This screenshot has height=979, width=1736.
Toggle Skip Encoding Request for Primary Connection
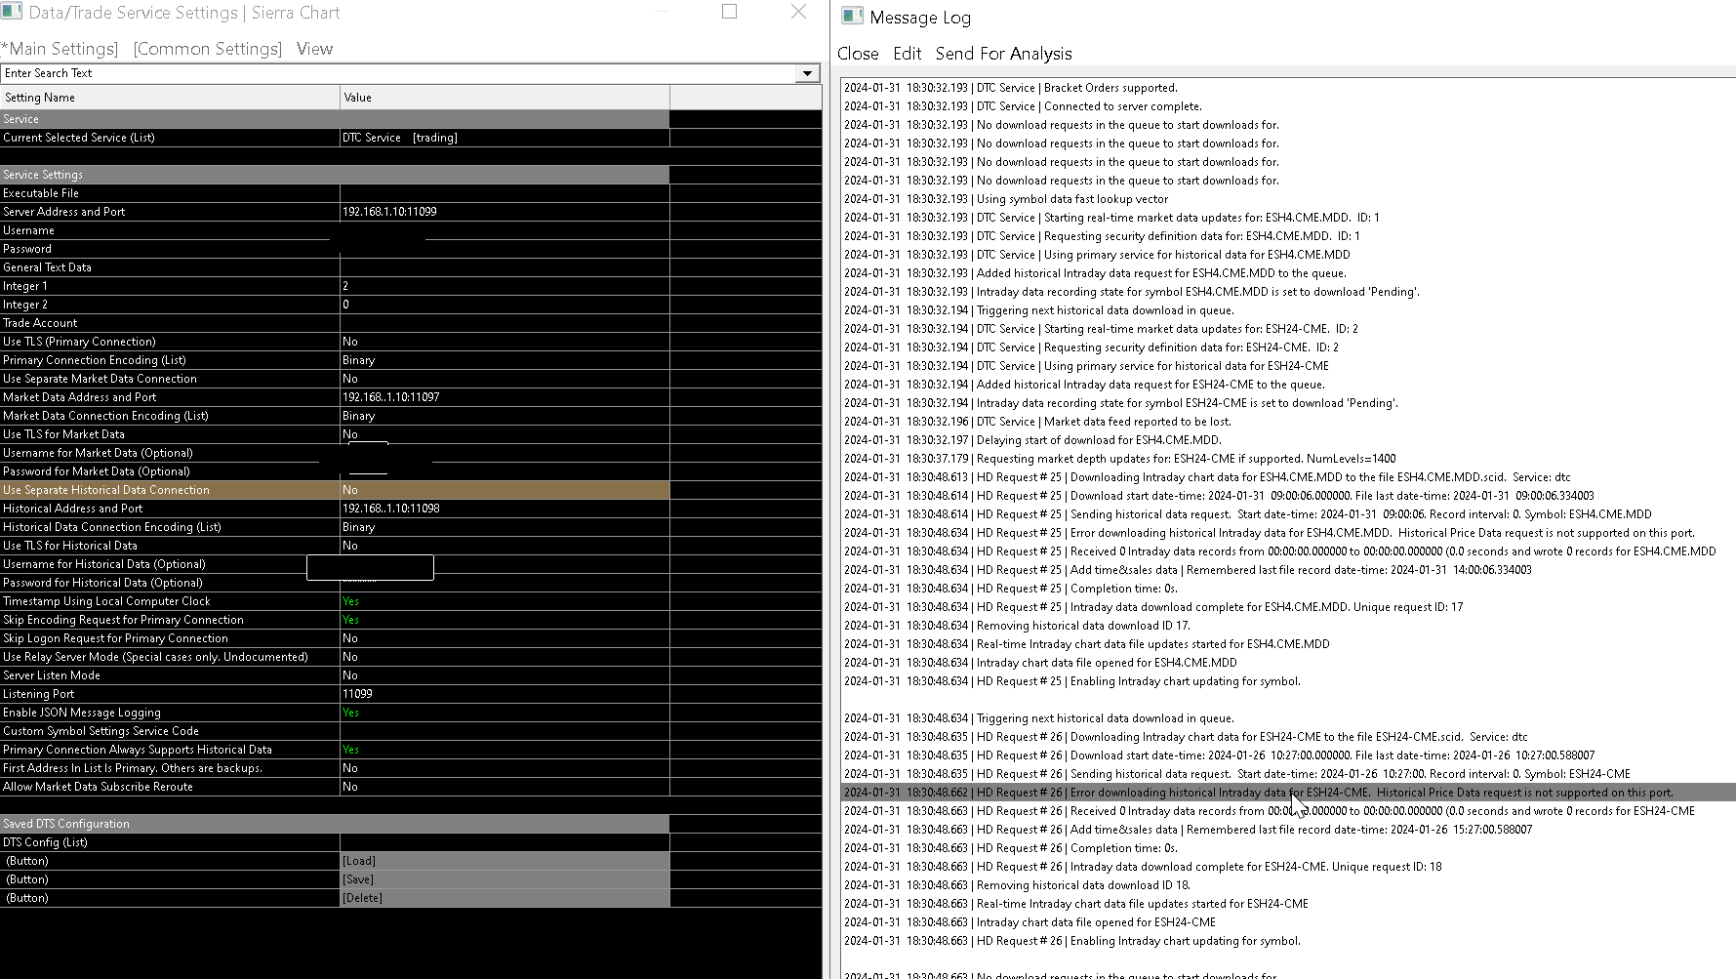click(505, 620)
